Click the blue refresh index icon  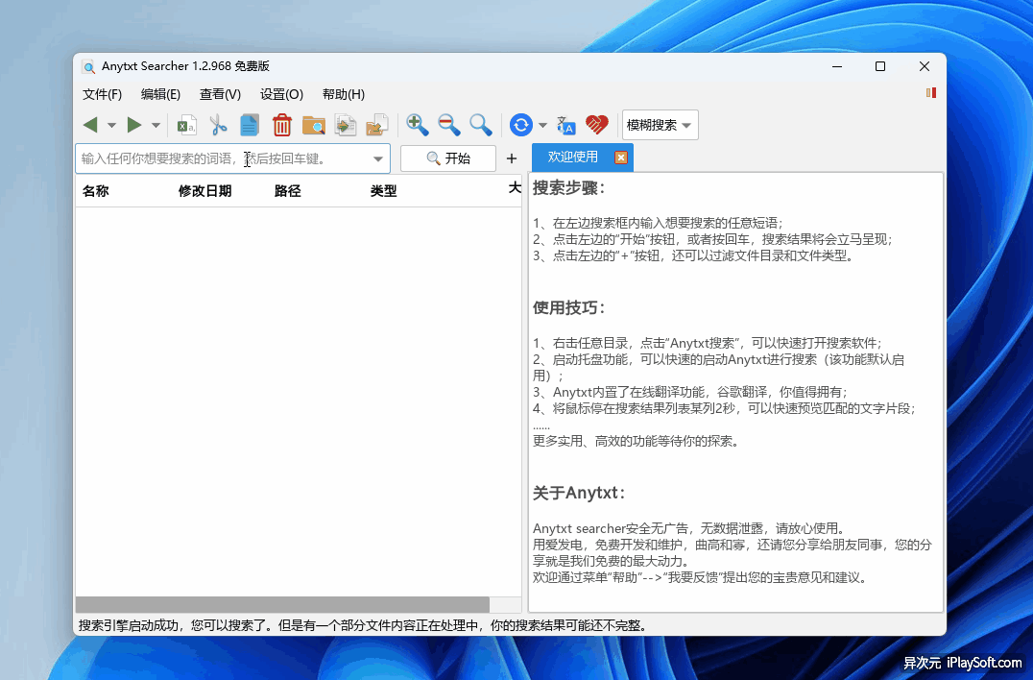[520, 125]
